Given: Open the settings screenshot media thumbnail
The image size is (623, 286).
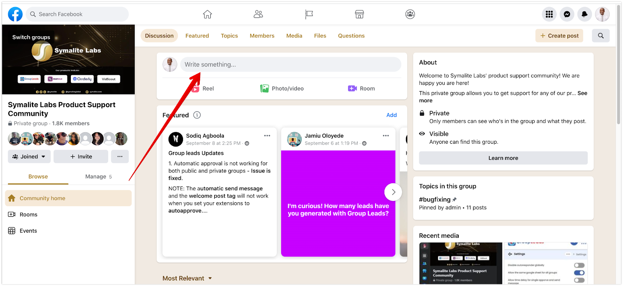Looking at the screenshot, I should [x=546, y=263].
